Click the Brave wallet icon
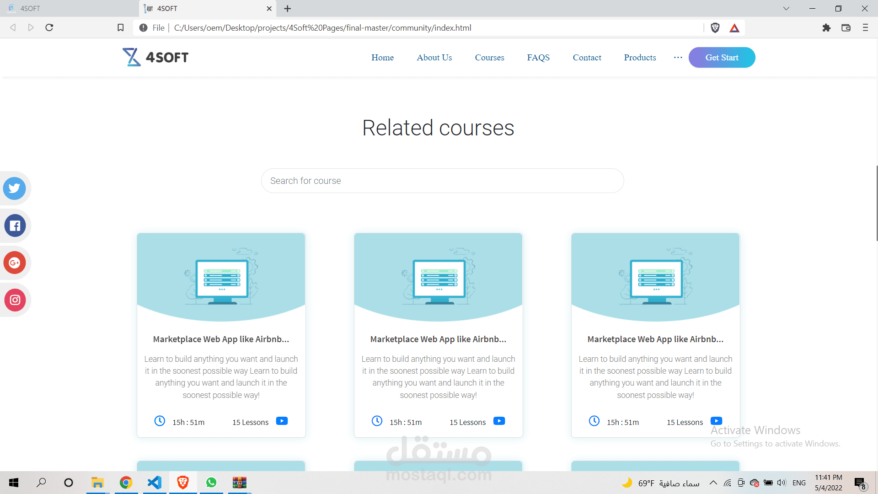Image resolution: width=878 pixels, height=494 pixels. (x=846, y=28)
